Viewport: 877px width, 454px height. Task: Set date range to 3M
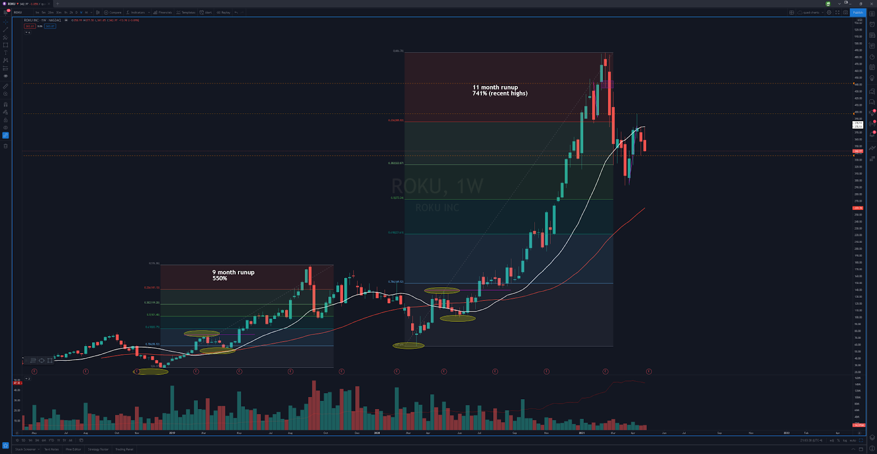click(37, 440)
